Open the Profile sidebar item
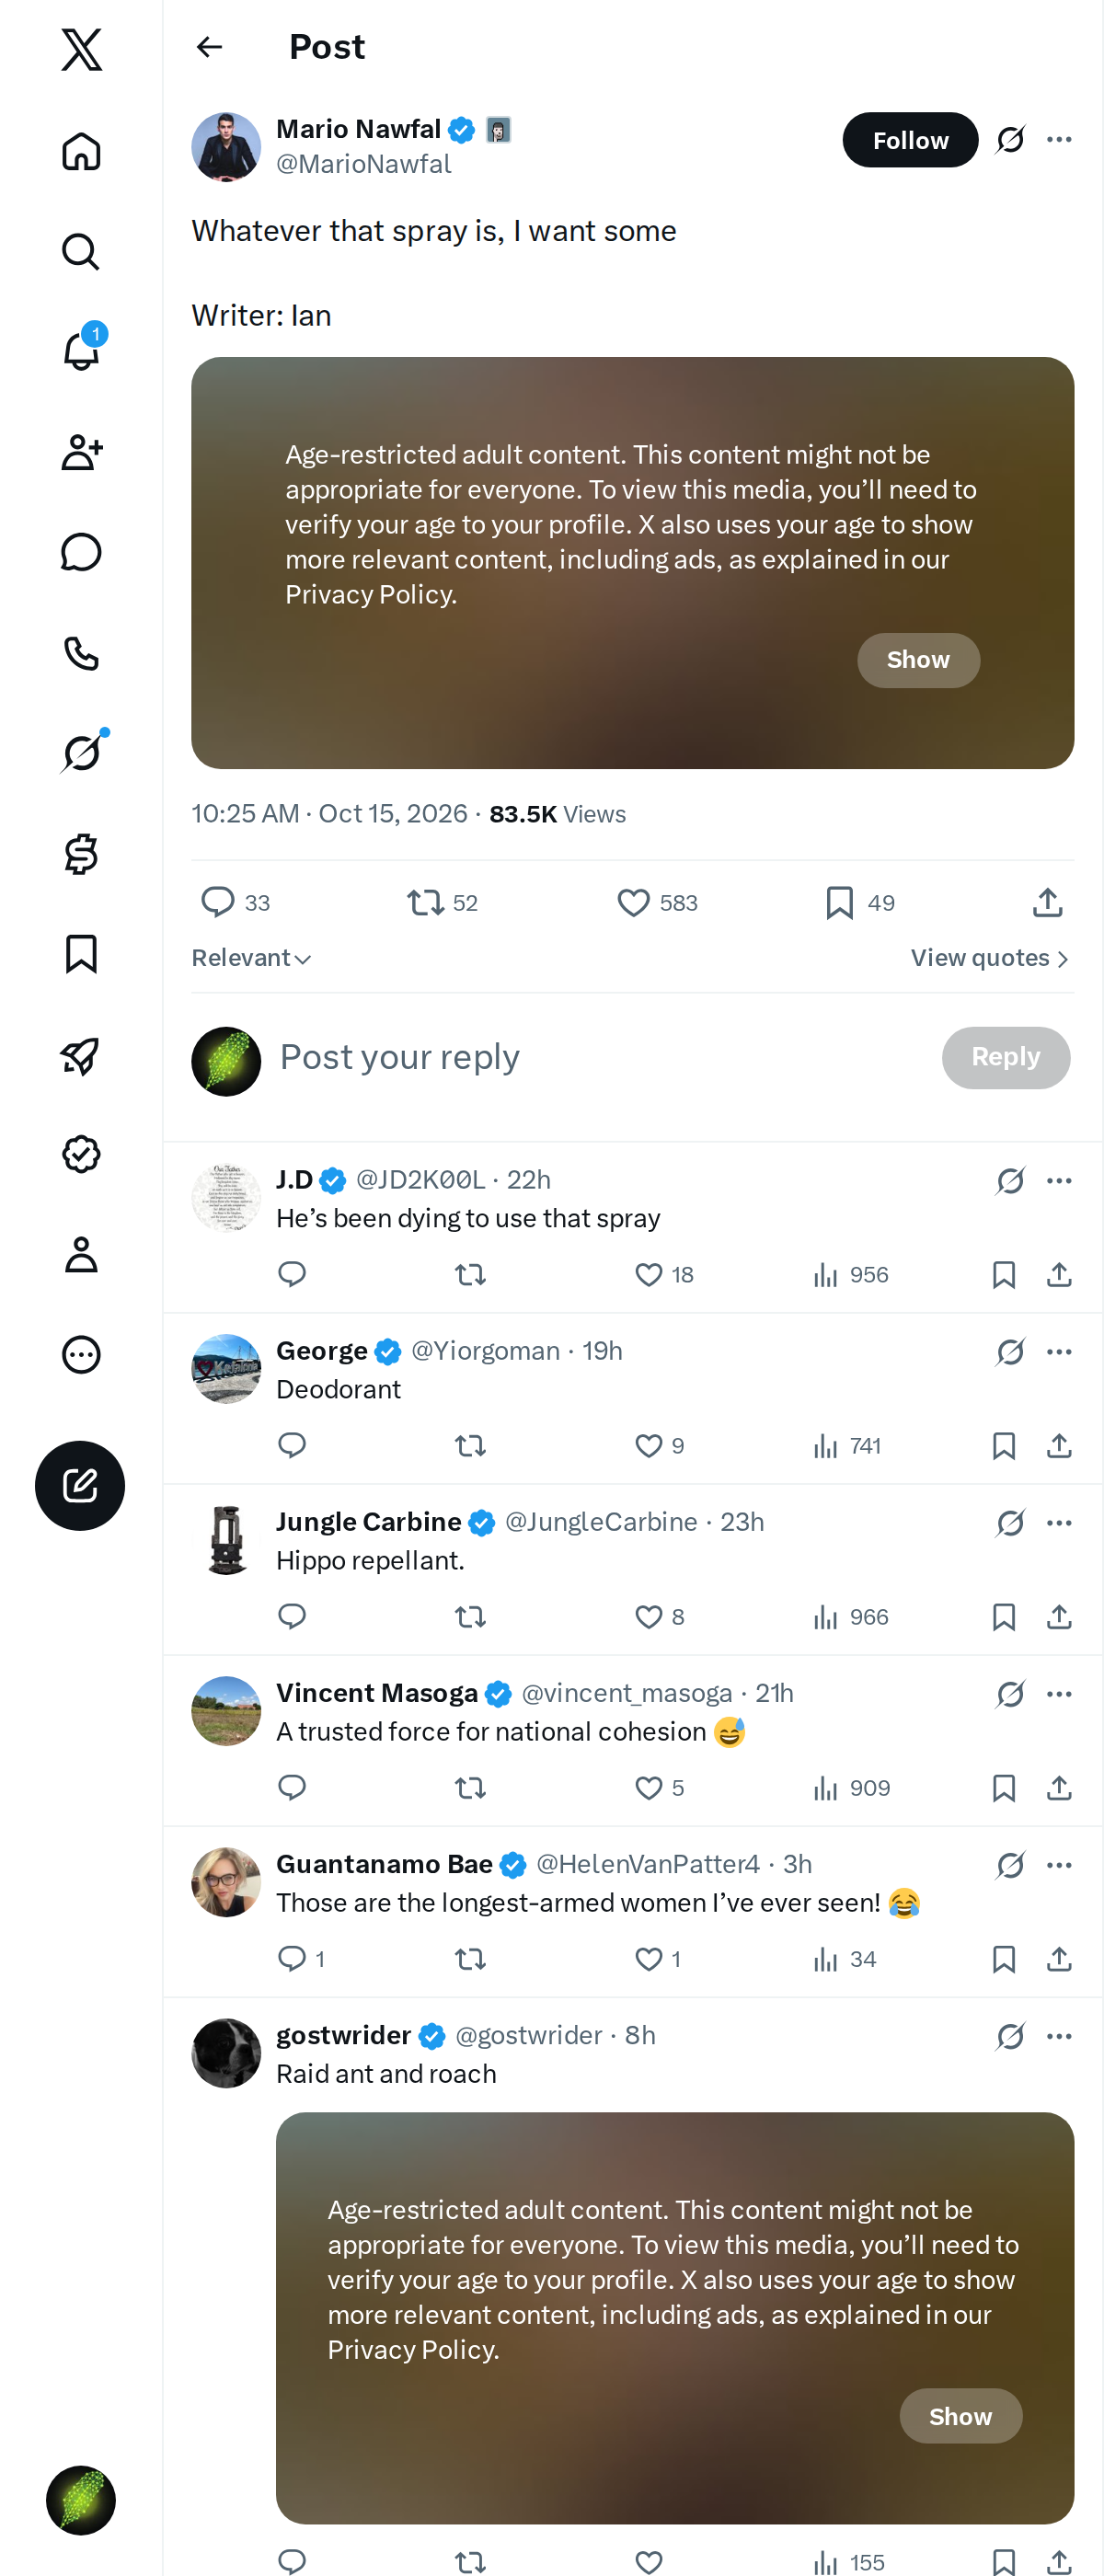Image resolution: width=1104 pixels, height=2576 pixels. point(81,1254)
